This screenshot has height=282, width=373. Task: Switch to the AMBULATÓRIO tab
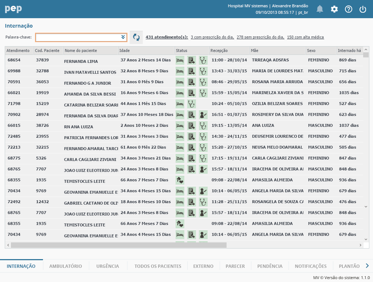pyautogui.click(x=66, y=266)
